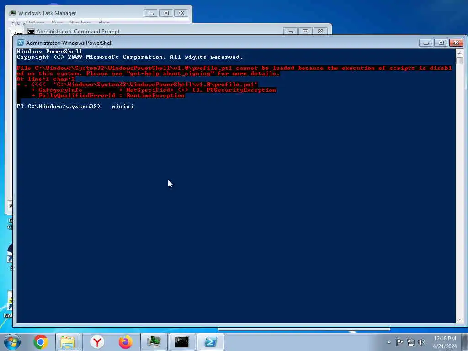
Task: Click the typed 'winini' command text
Action: (x=122, y=106)
